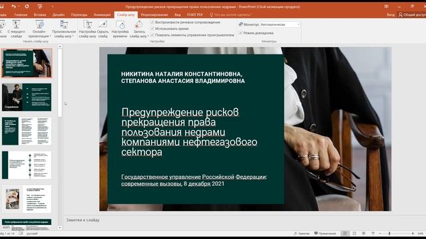Toggle 'Воспроизвести речевое сопровождение' checkbox

[152, 22]
